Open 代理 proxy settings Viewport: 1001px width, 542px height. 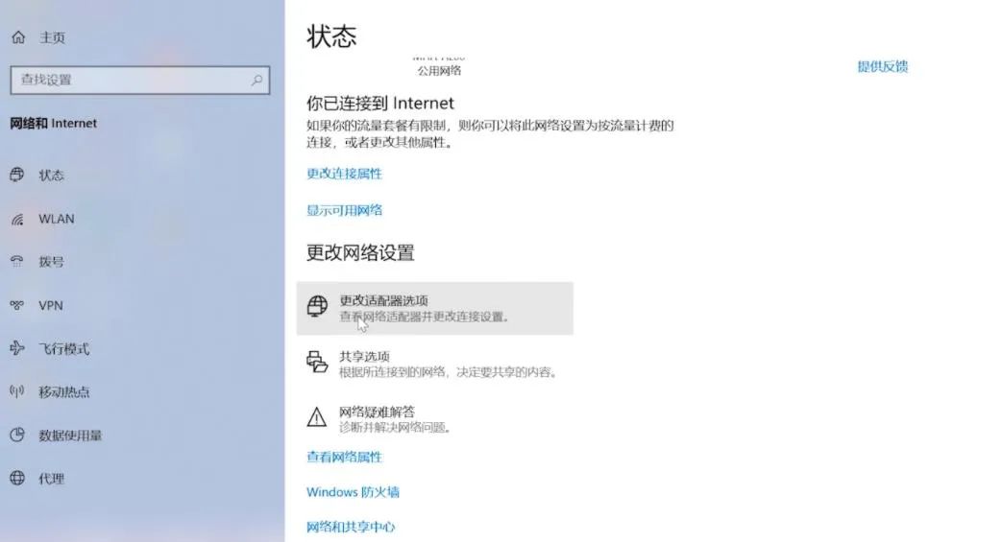(52, 479)
